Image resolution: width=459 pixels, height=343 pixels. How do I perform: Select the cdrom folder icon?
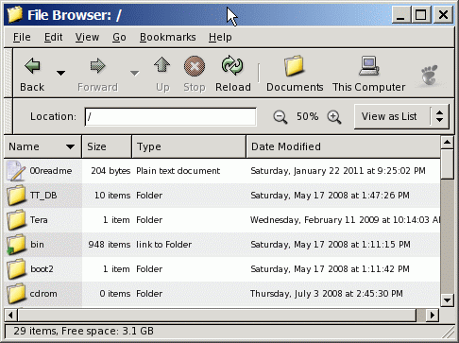[x=16, y=294]
